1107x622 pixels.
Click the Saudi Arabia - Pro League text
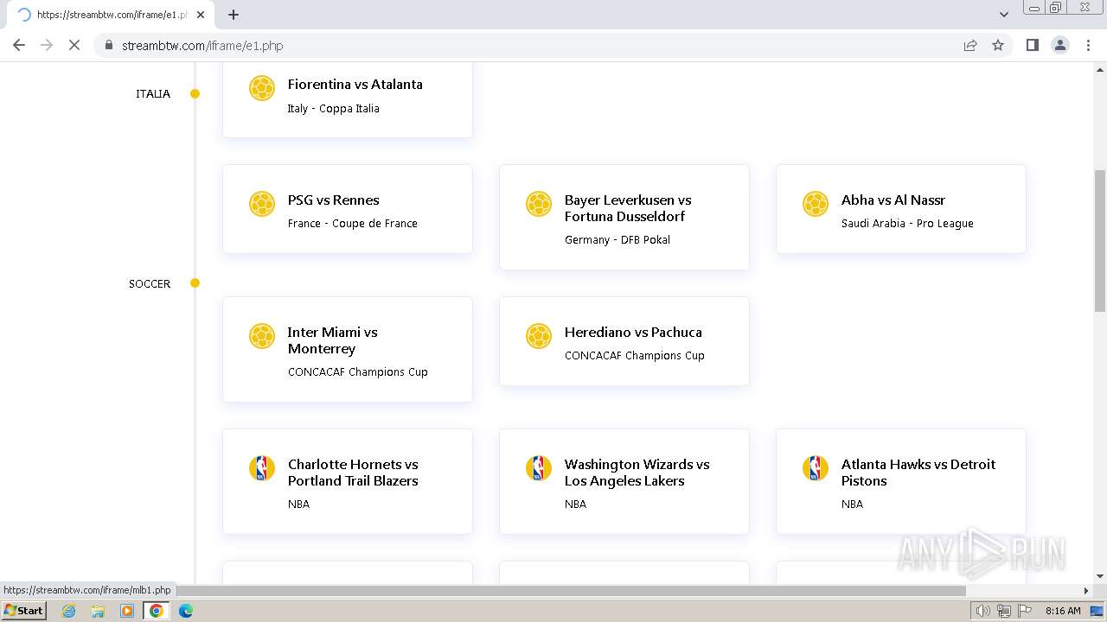click(907, 224)
